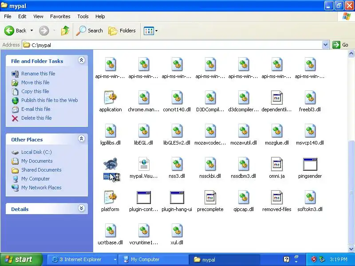Open the Back button history dropdown
Viewport: 355px width, 266px height.
[x=32, y=31]
